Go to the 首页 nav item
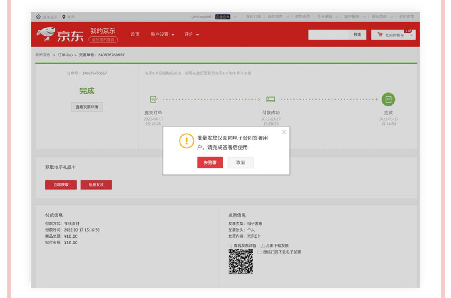This screenshot has height=298, width=451. (135, 34)
